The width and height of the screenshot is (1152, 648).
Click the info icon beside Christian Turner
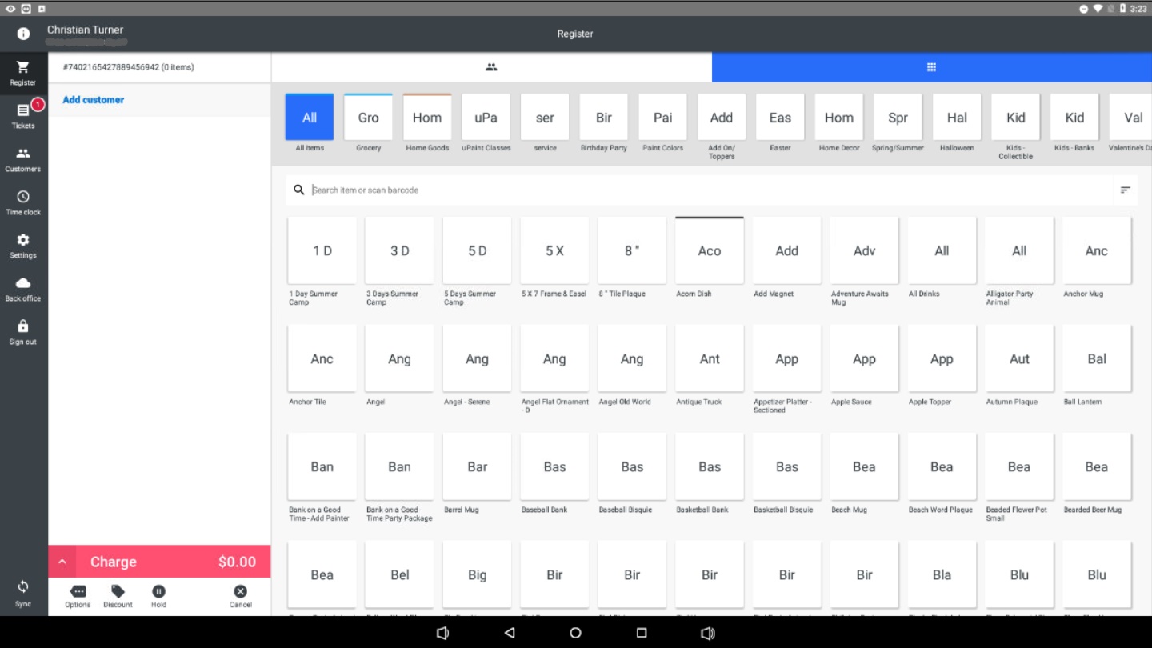pos(23,34)
